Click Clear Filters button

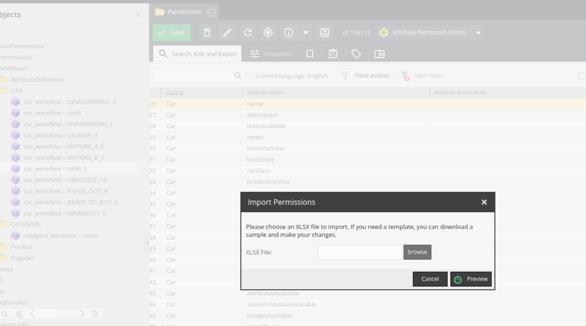pos(423,76)
